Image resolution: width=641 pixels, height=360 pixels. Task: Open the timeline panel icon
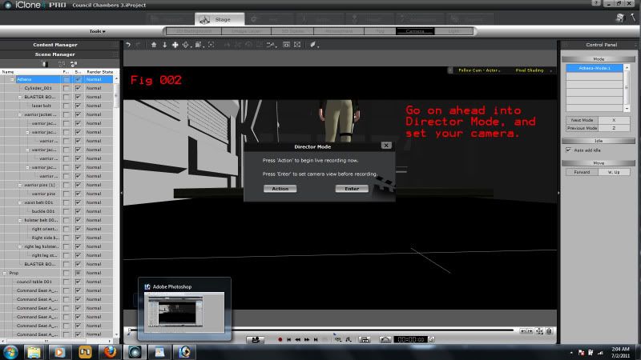click(x=365, y=339)
